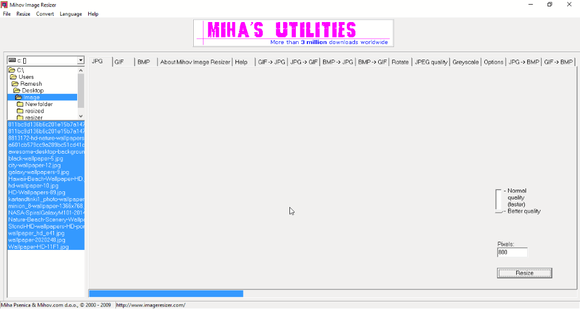Select file kartandtinki1_photo-wallpaper
The width and height of the screenshot is (580, 309).
46,199
